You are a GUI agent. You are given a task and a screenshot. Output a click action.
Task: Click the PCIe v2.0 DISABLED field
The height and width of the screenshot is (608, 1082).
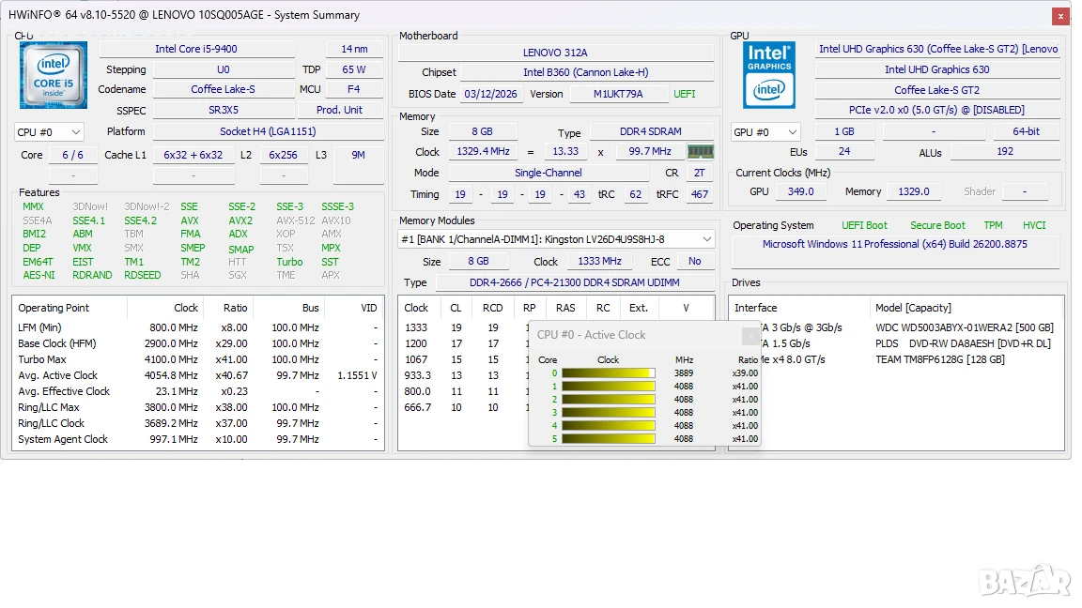(x=937, y=111)
